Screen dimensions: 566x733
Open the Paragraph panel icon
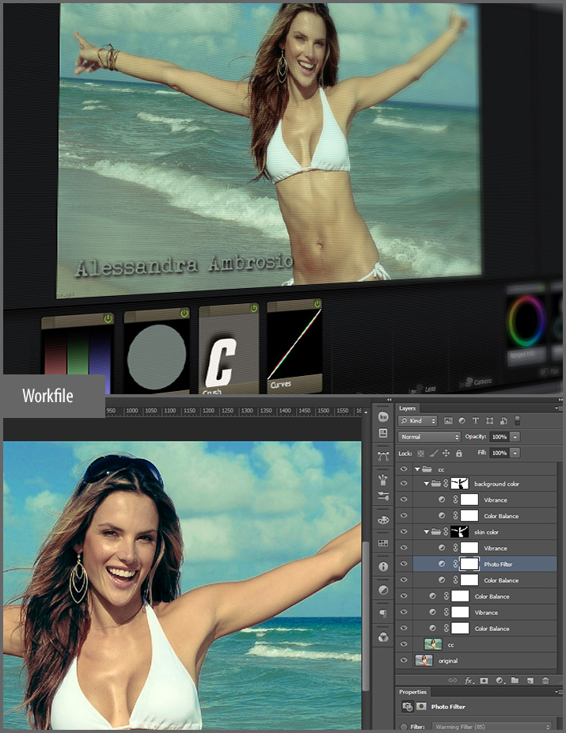[383, 613]
